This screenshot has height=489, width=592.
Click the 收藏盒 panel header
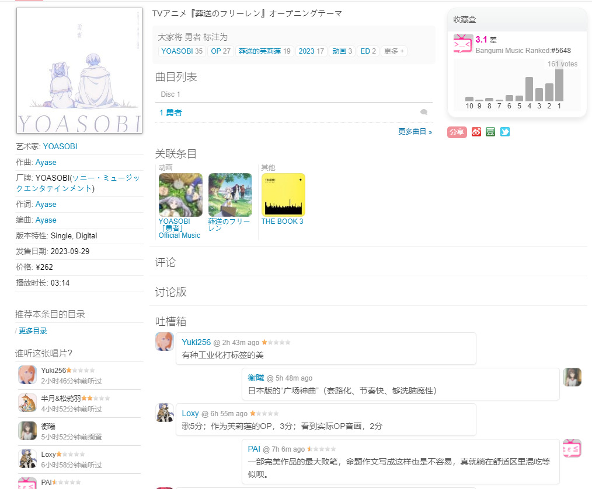517,20
